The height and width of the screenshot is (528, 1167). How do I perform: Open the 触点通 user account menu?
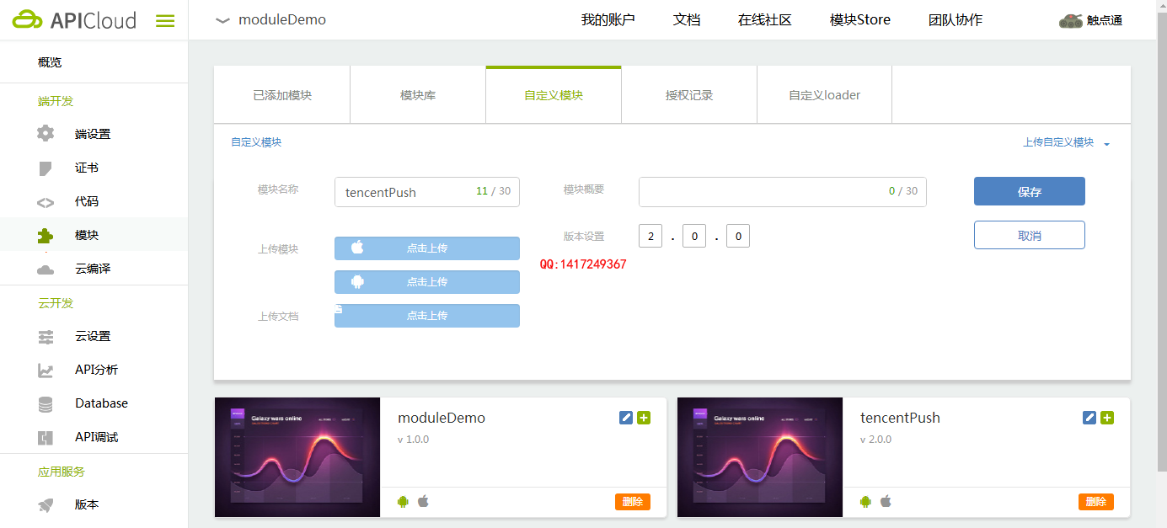pos(1091,20)
